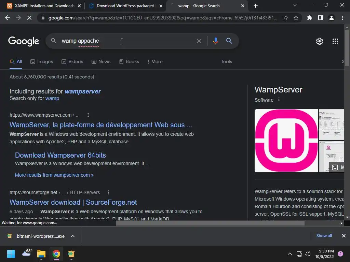
Task: Stop the page from loading
Action: [29, 18]
